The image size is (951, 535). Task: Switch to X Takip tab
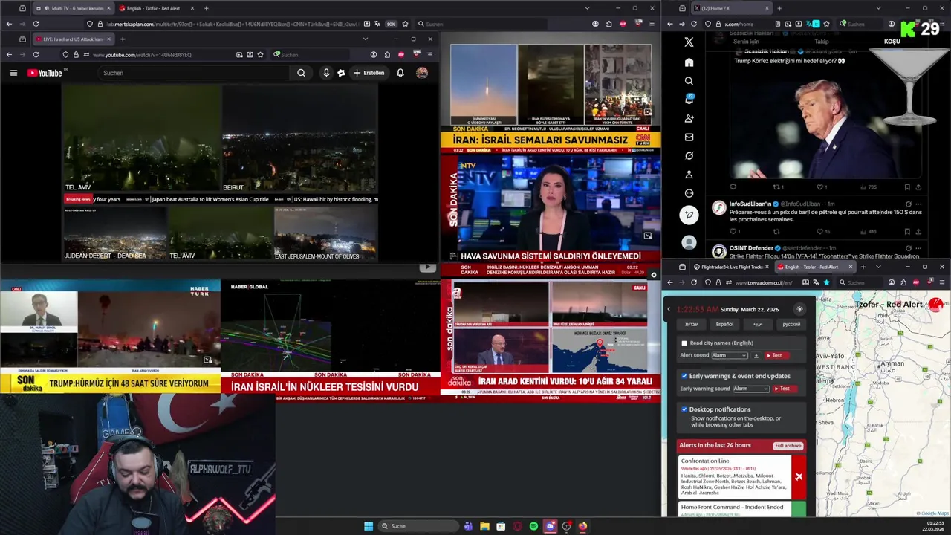click(822, 42)
